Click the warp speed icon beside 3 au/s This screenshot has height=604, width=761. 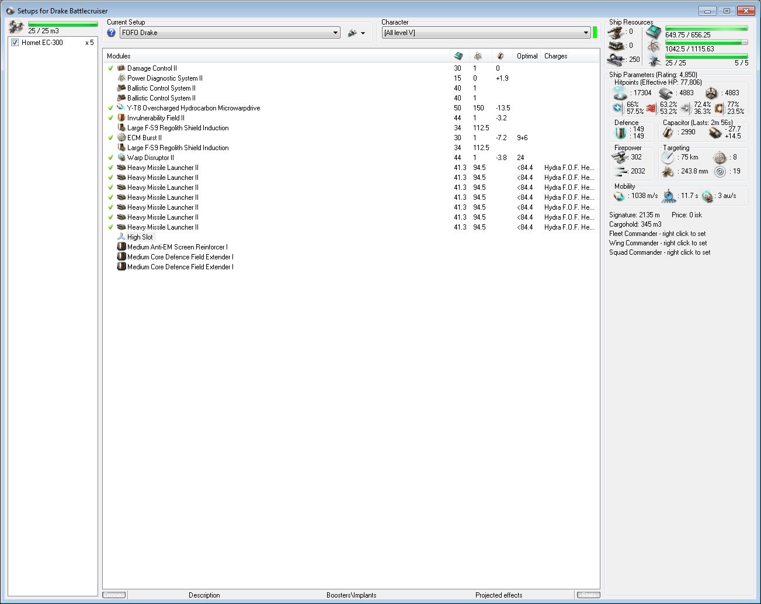pyautogui.click(x=708, y=196)
